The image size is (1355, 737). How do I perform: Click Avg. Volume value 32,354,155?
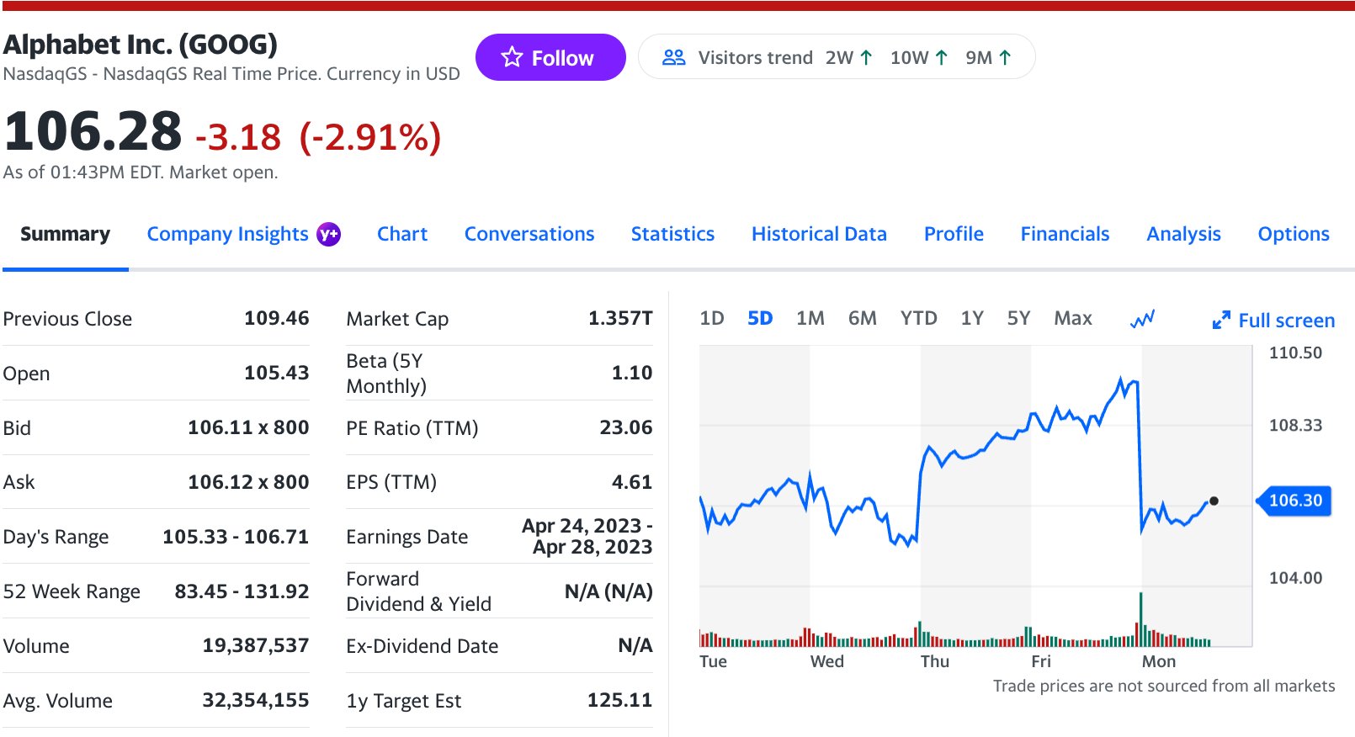[x=256, y=700]
